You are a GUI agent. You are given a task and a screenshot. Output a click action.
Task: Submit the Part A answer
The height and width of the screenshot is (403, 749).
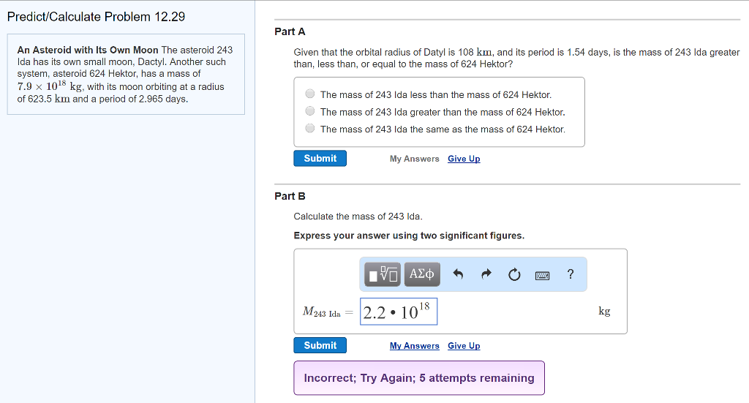click(320, 159)
